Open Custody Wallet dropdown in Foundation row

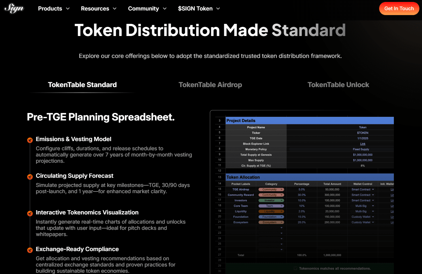(363, 217)
